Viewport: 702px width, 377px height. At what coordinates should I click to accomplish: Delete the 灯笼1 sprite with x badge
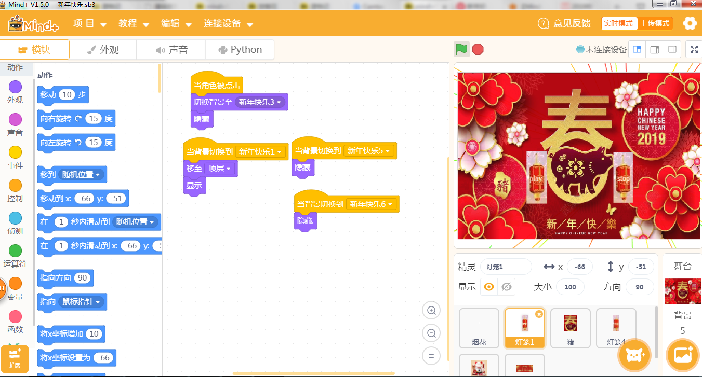[x=539, y=314]
